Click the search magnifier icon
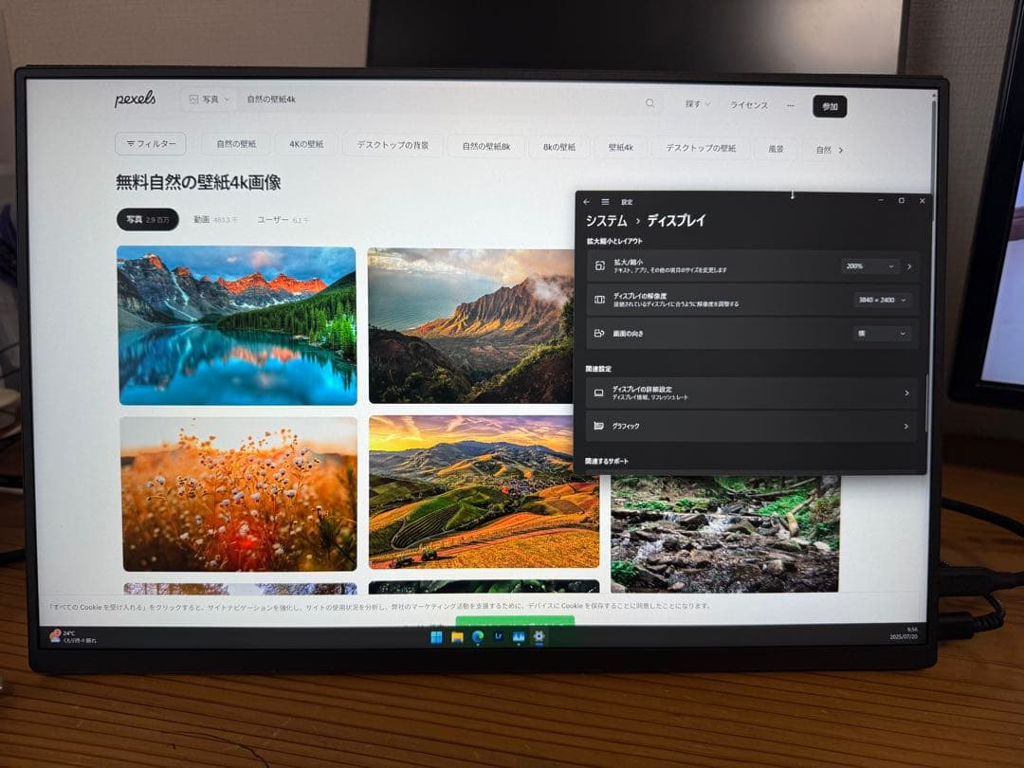The width and height of the screenshot is (1024, 768). tap(649, 103)
